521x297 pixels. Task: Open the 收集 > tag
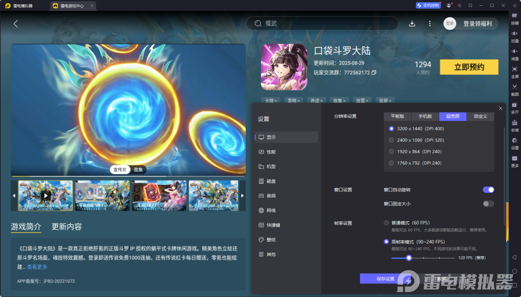click(340, 100)
